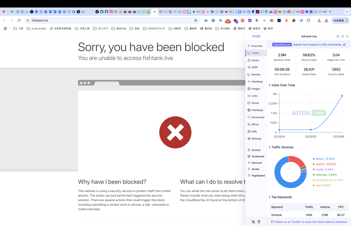
Task: Click the 59.62% Bounce Rate stat
Action: (x=309, y=57)
